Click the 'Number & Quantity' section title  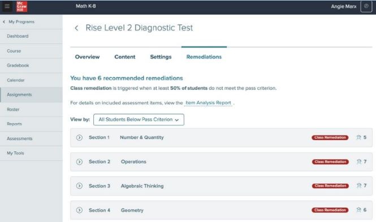point(142,137)
